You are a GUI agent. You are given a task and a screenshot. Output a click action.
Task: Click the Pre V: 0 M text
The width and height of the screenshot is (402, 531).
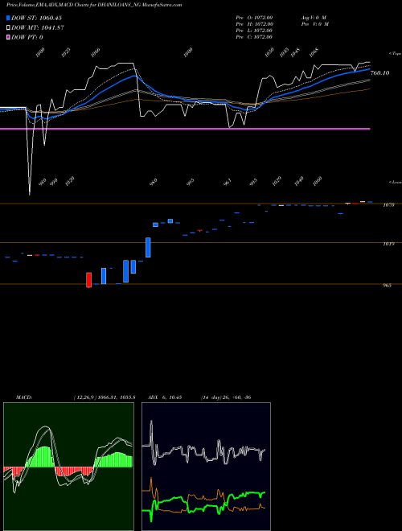[315, 24]
